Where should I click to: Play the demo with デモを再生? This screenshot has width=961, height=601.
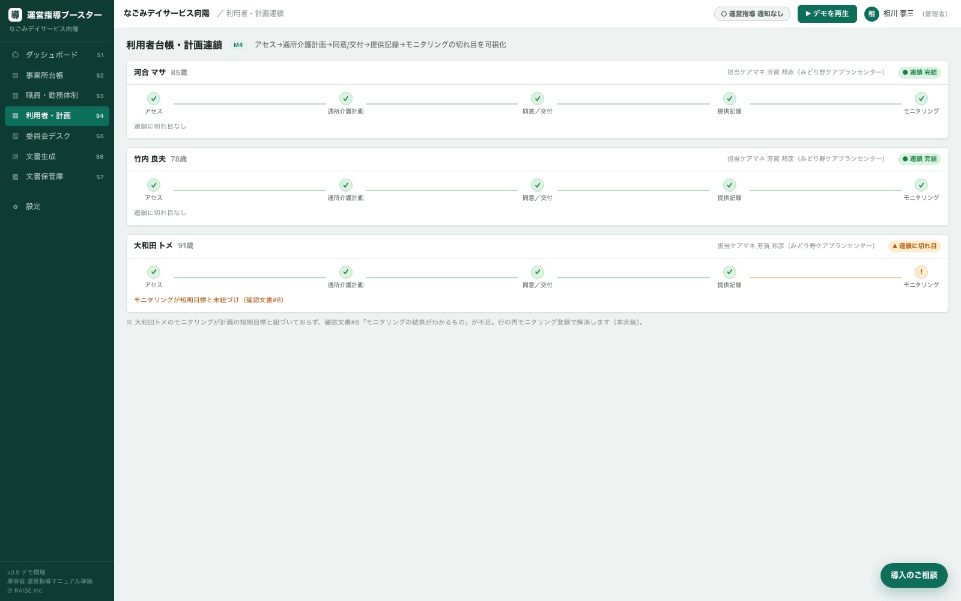pos(827,14)
